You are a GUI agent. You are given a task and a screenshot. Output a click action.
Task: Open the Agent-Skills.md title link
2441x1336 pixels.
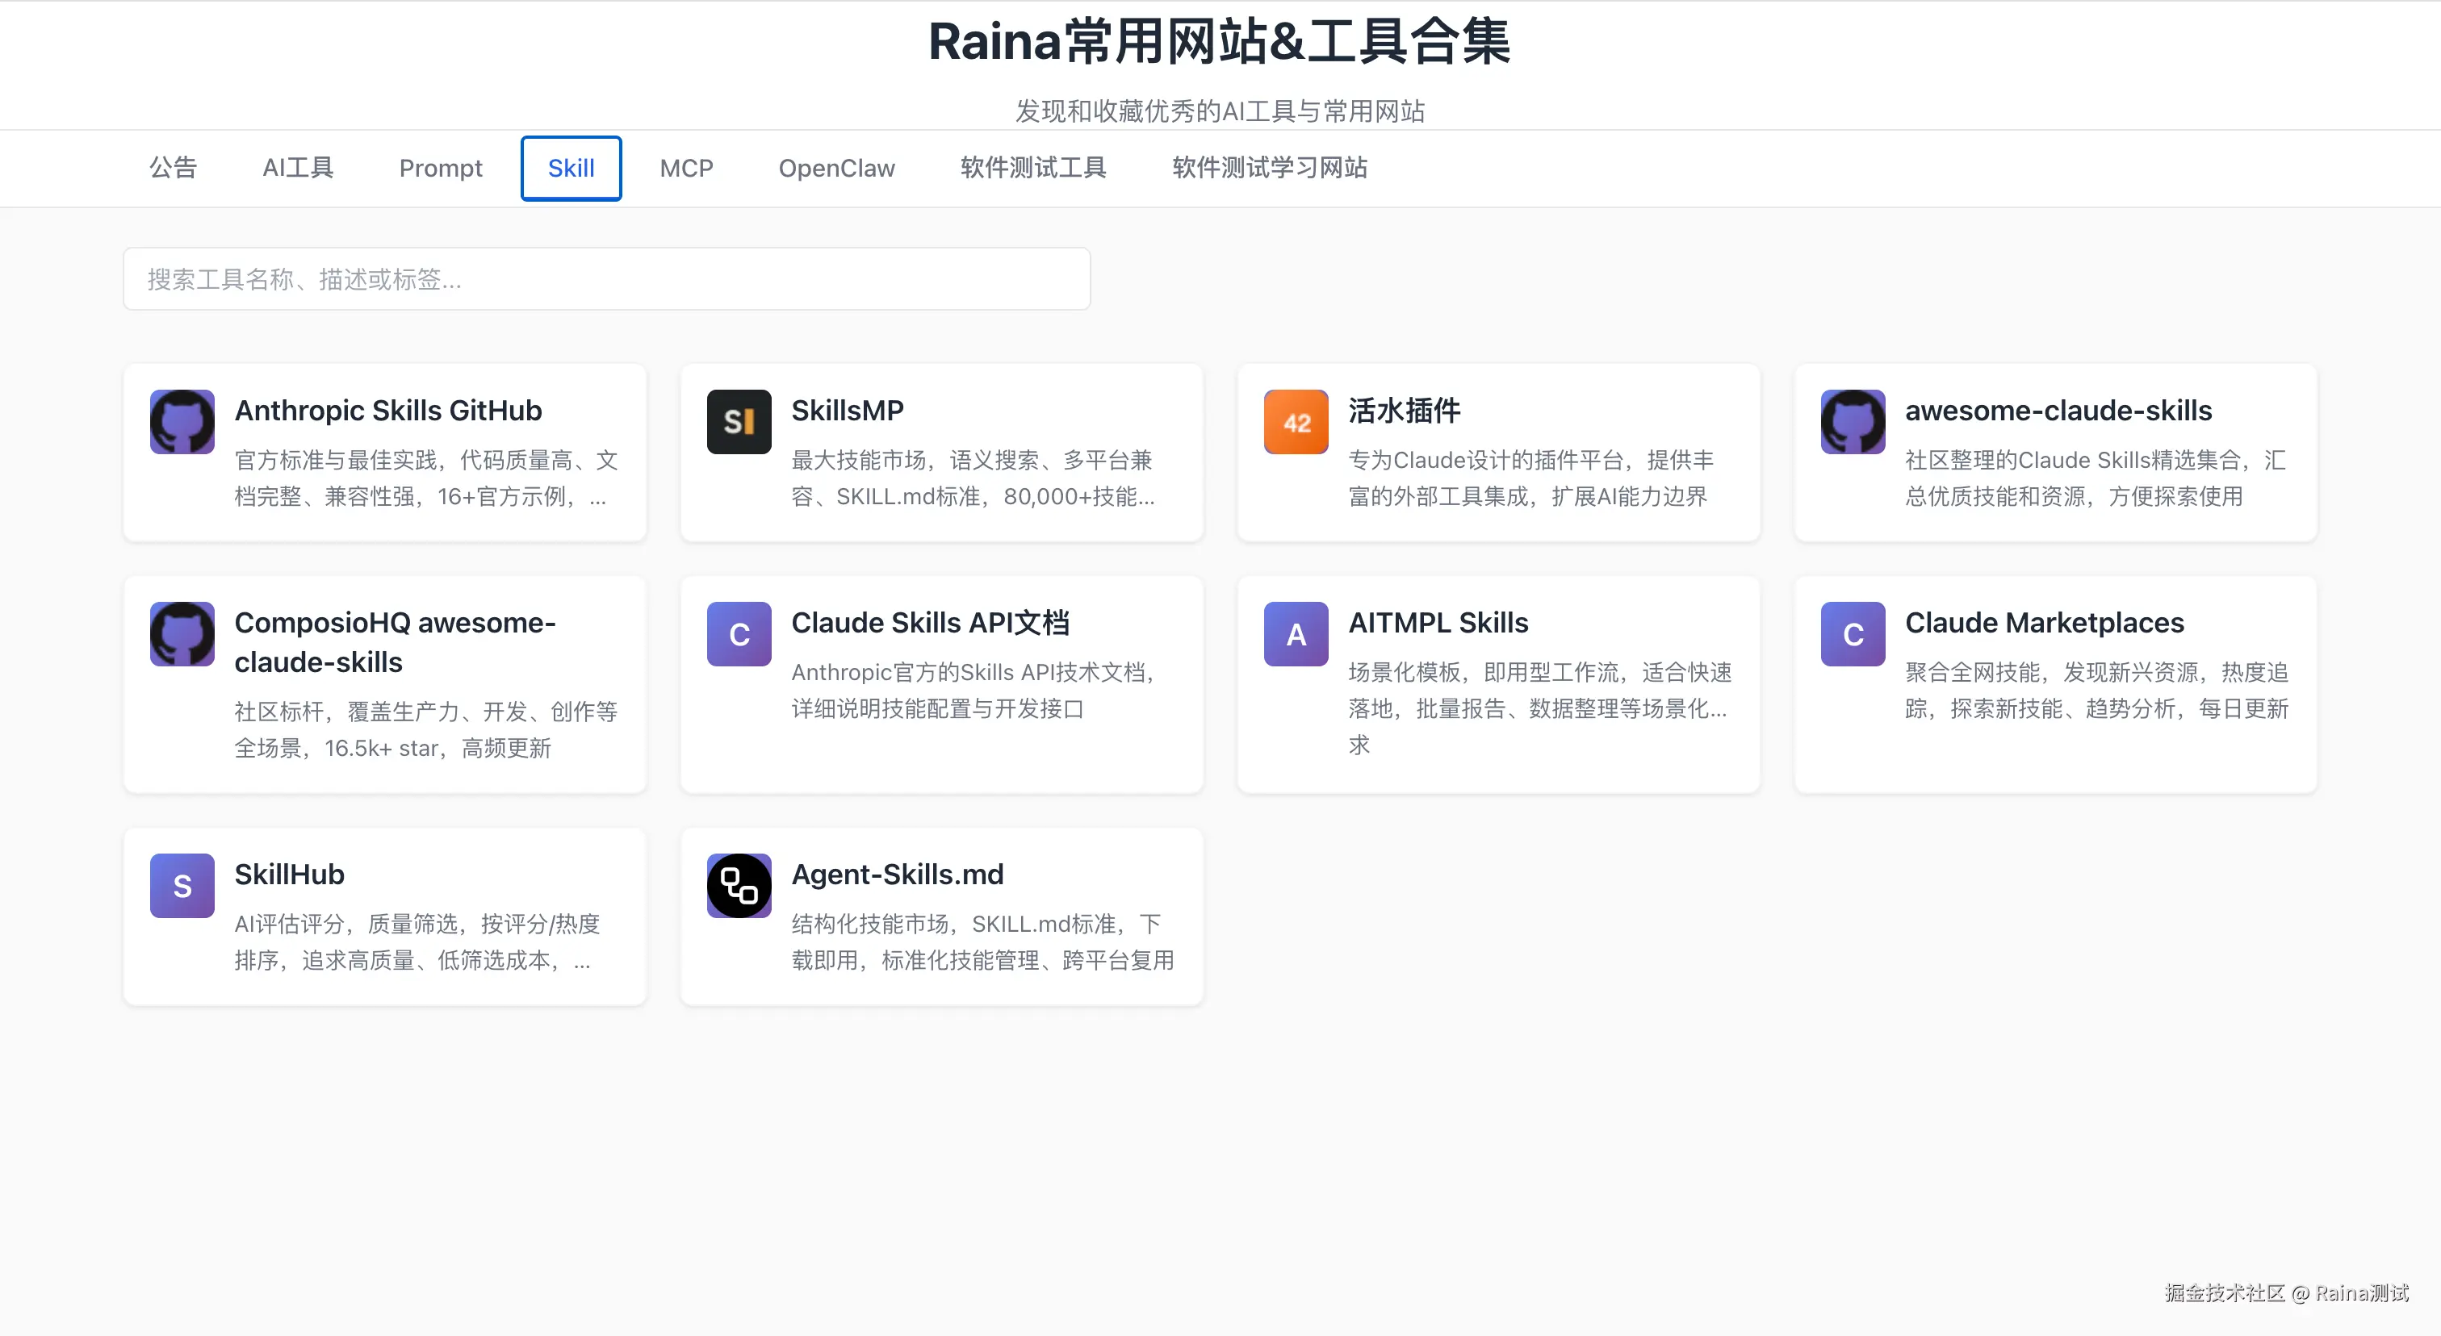[897, 874]
